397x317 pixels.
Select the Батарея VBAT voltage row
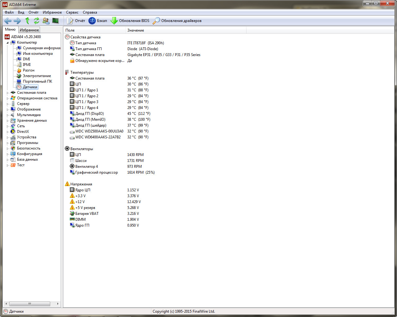click(x=104, y=214)
